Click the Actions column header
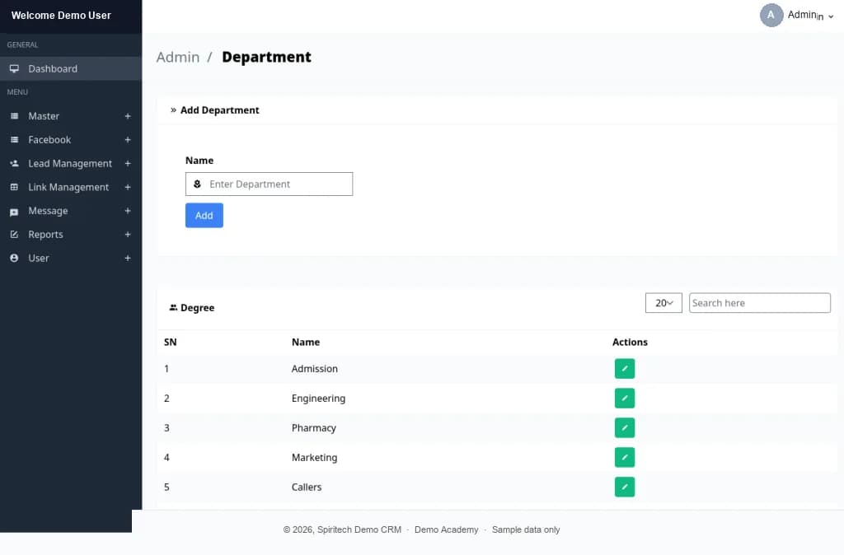The height and width of the screenshot is (555, 844). tap(630, 342)
